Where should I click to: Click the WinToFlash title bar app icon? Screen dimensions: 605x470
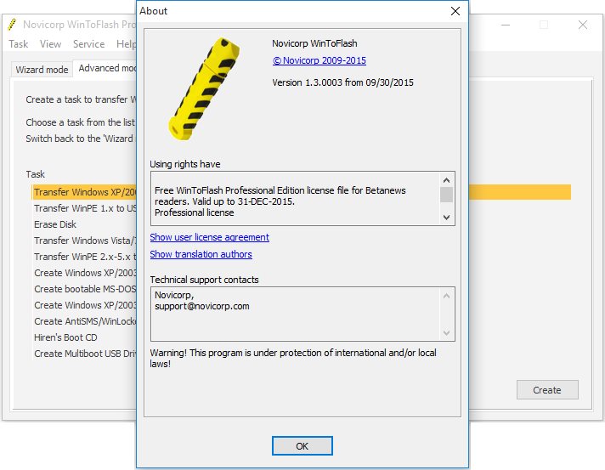13,25
